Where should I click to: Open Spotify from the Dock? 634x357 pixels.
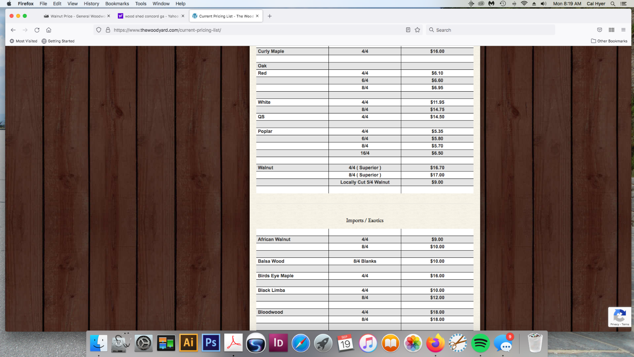(x=481, y=343)
